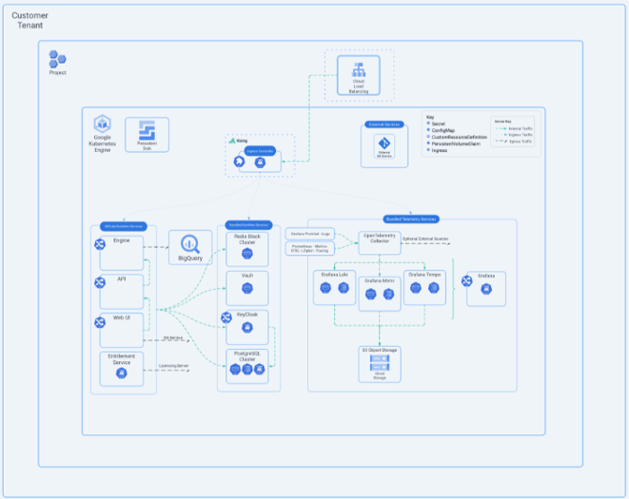Click the OpenTelemetry Collector box
This screenshot has height=499, width=629.
pos(379,243)
